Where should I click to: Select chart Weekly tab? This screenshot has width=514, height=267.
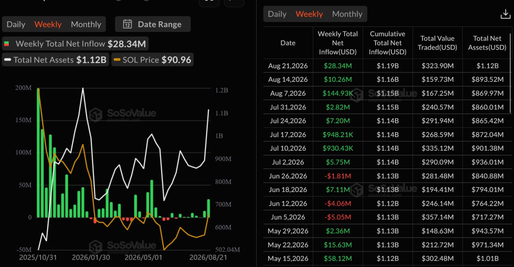click(48, 24)
